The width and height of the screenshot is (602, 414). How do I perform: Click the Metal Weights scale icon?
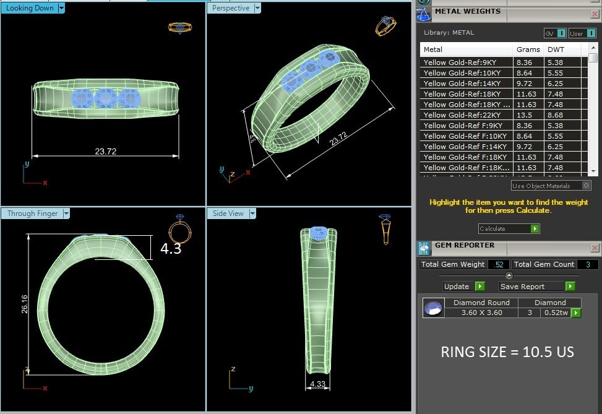[x=424, y=14]
